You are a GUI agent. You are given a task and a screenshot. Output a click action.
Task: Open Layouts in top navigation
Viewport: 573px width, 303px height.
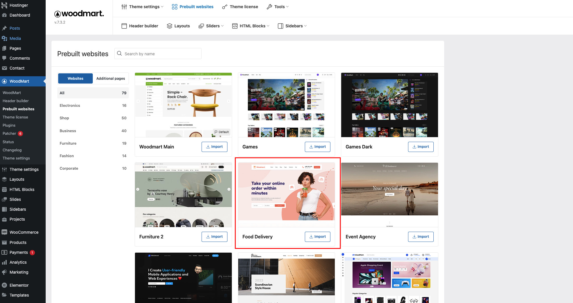point(178,26)
